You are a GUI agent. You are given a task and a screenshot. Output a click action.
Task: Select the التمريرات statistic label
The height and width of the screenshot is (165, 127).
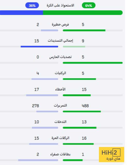[60, 105]
